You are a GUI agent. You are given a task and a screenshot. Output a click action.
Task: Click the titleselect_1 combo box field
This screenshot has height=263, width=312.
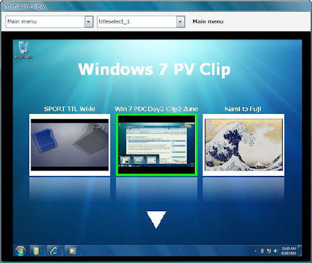click(x=141, y=22)
